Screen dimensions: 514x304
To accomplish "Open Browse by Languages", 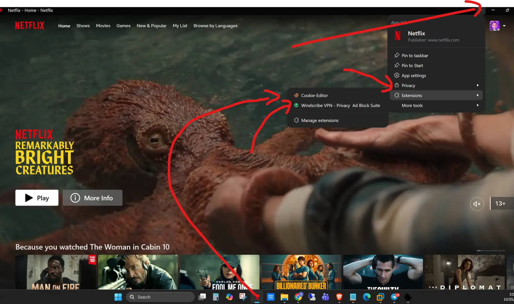I will [x=216, y=26].
